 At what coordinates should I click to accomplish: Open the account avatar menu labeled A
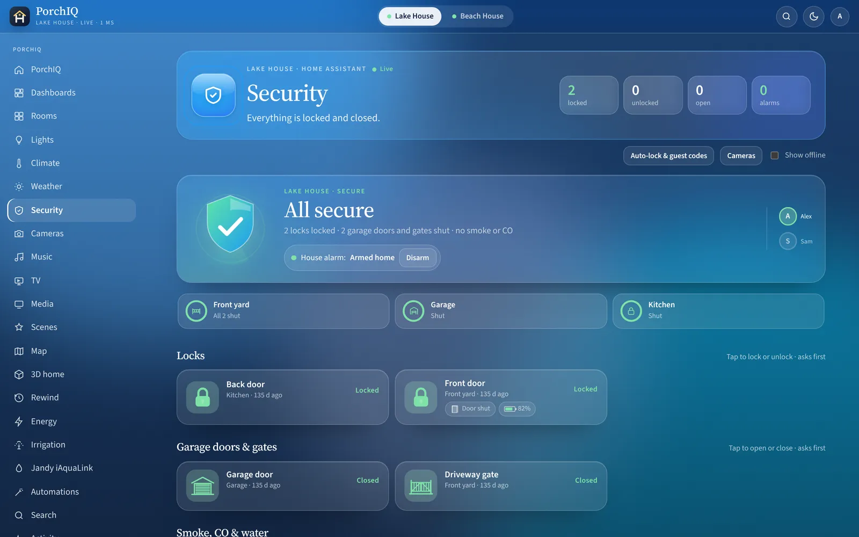[840, 17]
